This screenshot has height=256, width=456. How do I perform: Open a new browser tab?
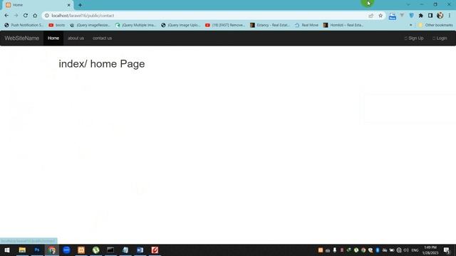[x=80, y=5]
